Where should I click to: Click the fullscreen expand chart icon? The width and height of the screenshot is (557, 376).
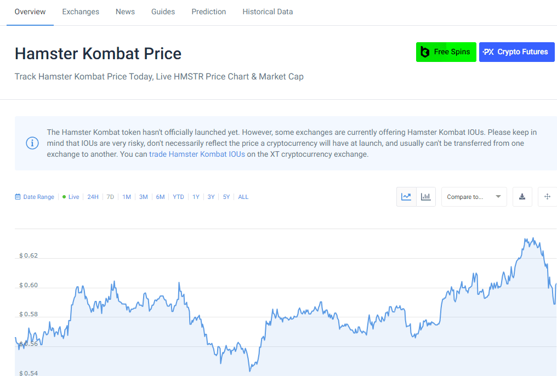(548, 197)
